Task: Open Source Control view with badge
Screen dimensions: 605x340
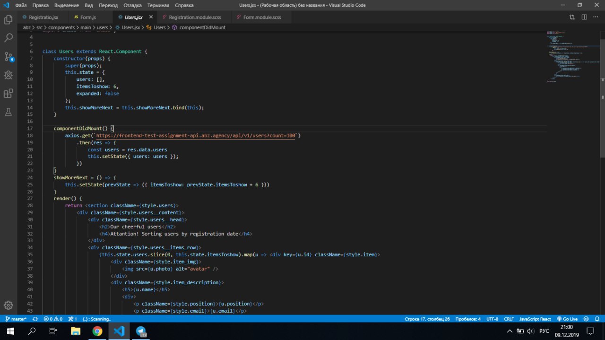Action: pos(8,57)
